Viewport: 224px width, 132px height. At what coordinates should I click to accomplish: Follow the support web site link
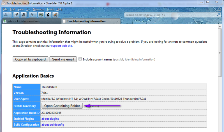pyautogui.click(x=62, y=46)
